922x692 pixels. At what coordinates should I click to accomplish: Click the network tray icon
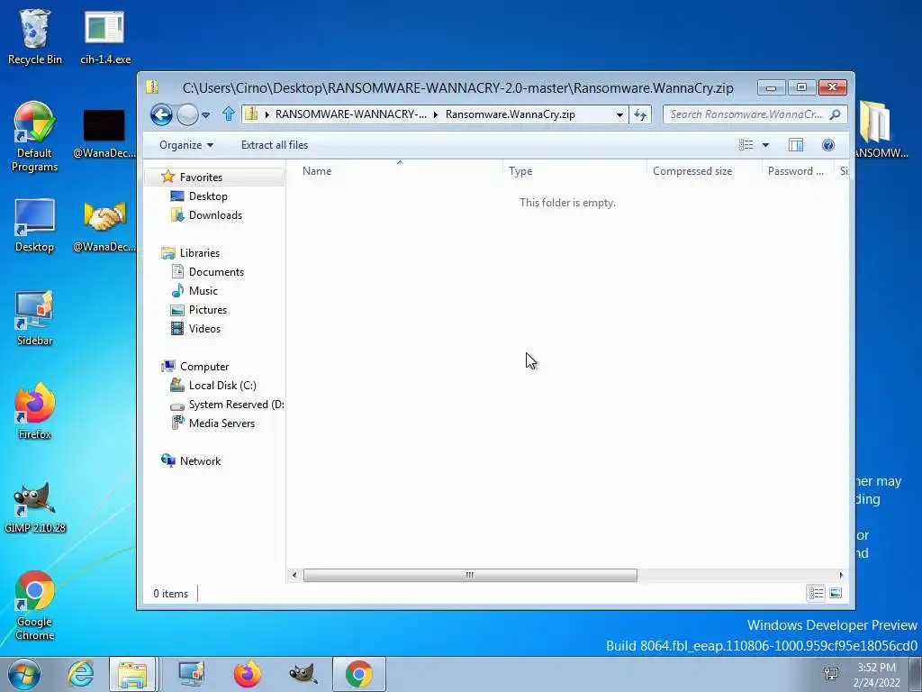pos(831,674)
